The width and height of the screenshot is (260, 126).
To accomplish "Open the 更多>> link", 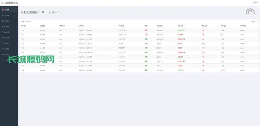I will [254, 22].
